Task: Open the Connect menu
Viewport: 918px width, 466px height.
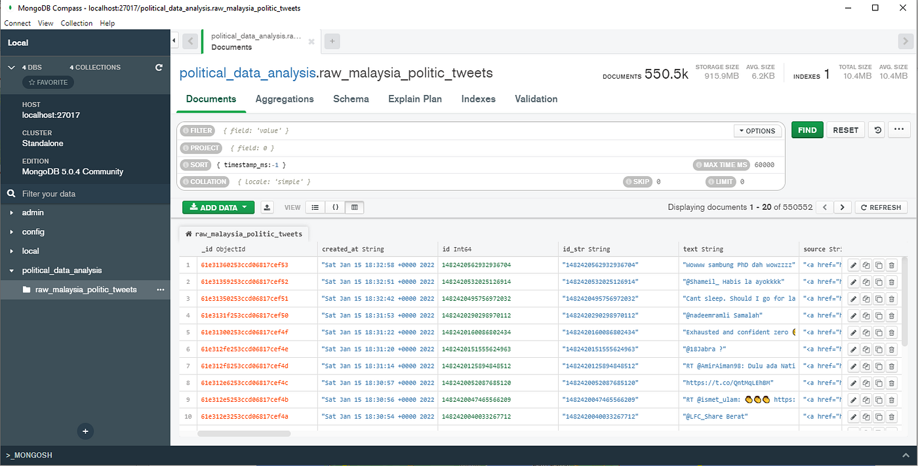Action: (x=18, y=23)
